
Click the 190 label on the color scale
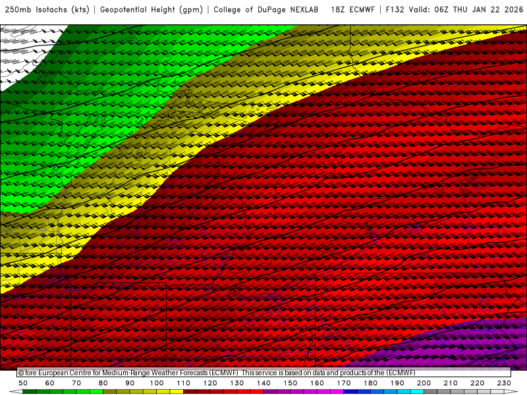pos(397,383)
